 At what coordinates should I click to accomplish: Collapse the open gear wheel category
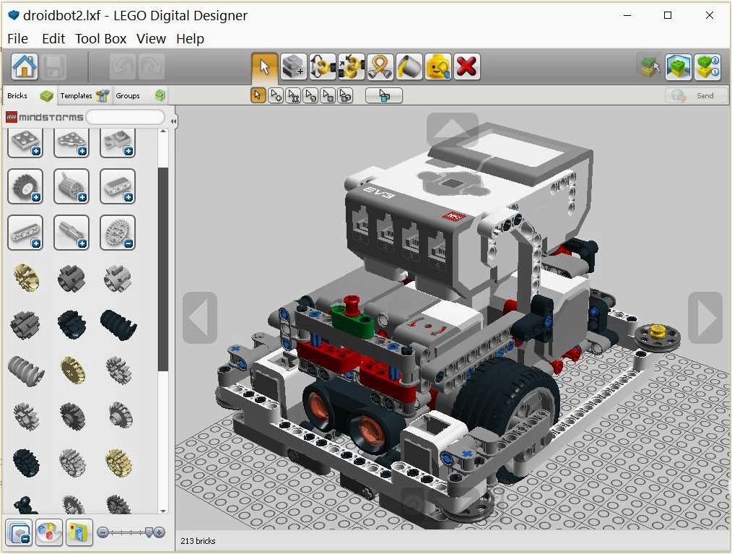tap(118, 233)
